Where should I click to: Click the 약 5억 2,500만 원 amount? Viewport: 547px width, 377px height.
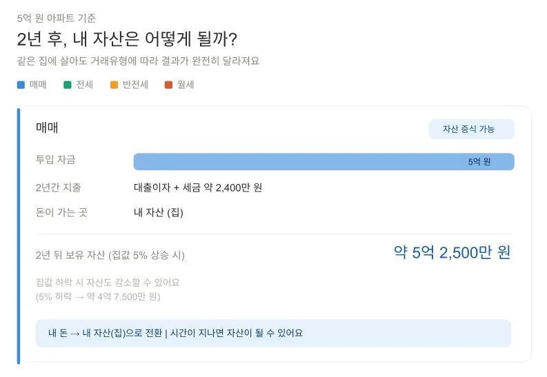coord(452,252)
